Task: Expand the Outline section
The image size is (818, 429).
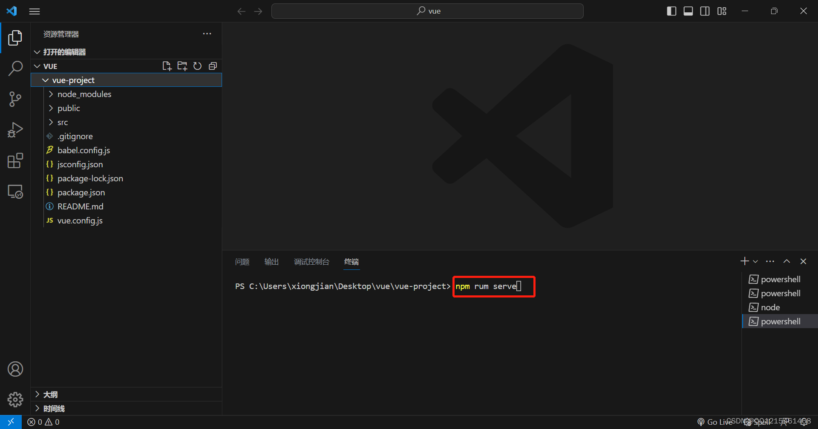Action: [x=127, y=395]
